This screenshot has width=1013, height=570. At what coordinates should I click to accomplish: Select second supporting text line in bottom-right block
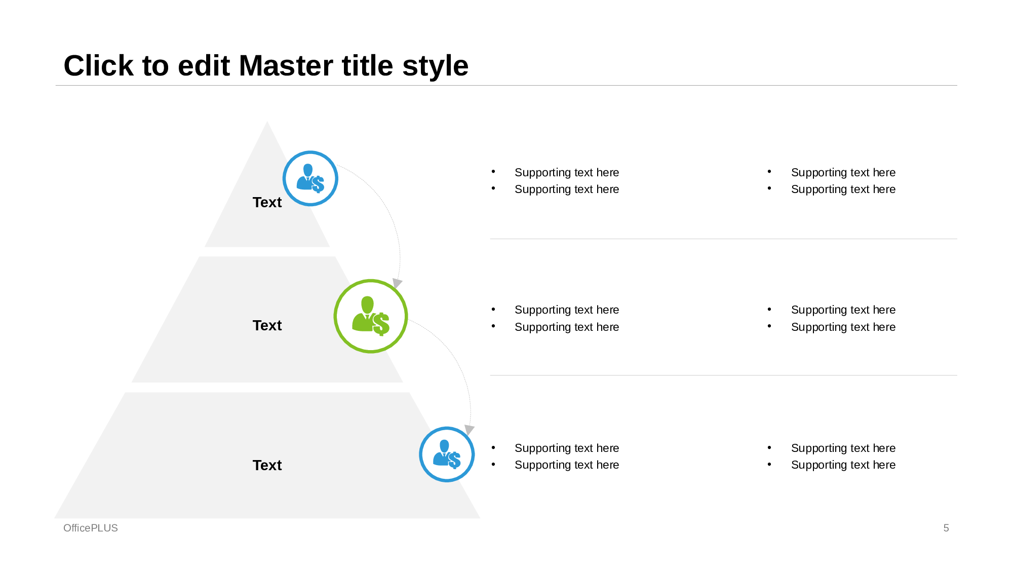click(x=843, y=465)
